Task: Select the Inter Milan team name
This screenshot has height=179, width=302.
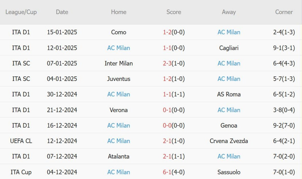Action: 119,63
